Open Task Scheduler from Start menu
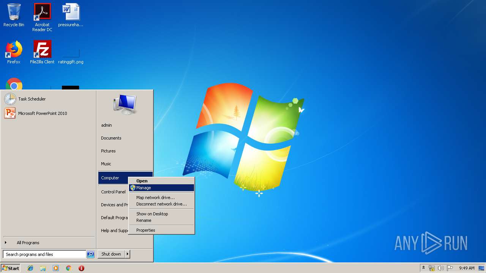486x273 pixels. (48, 99)
